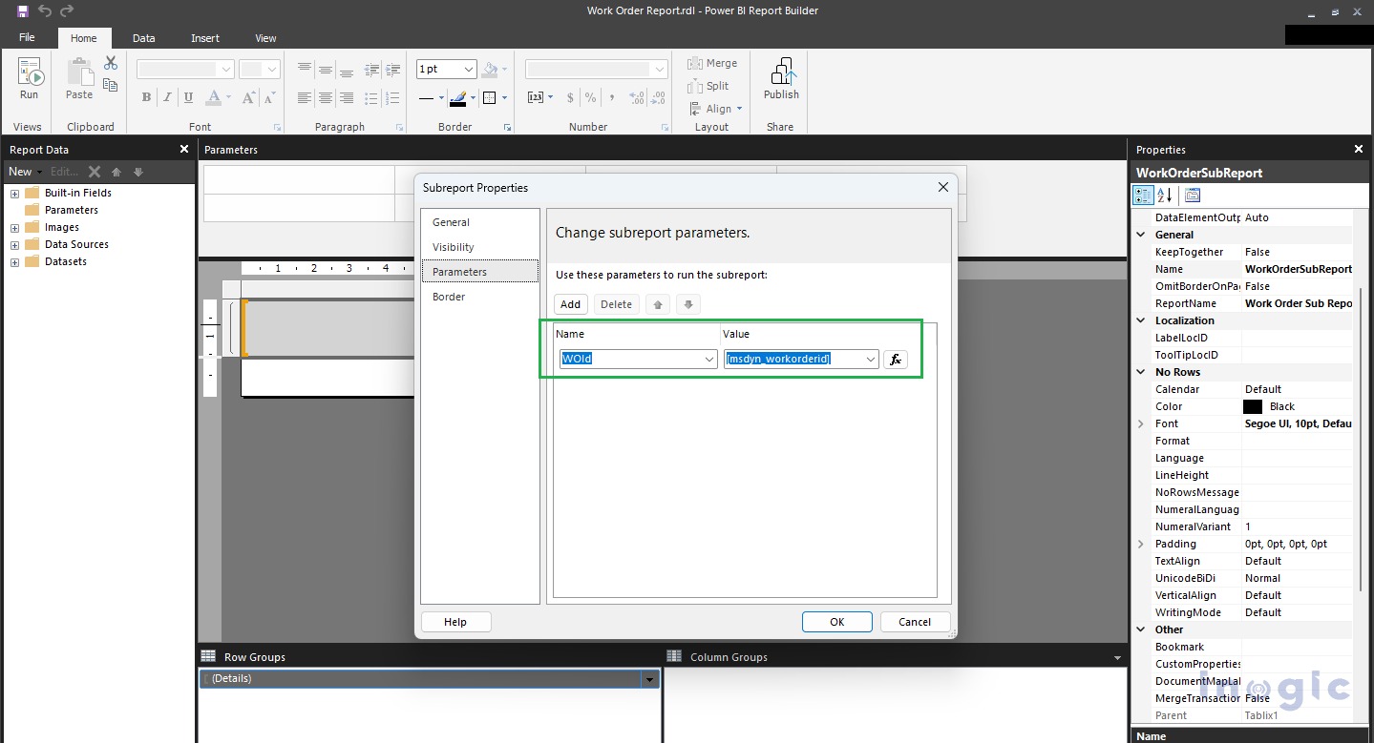This screenshot has height=743, width=1374.
Task: Toggle bold formatting in Font group
Action: [x=146, y=97]
